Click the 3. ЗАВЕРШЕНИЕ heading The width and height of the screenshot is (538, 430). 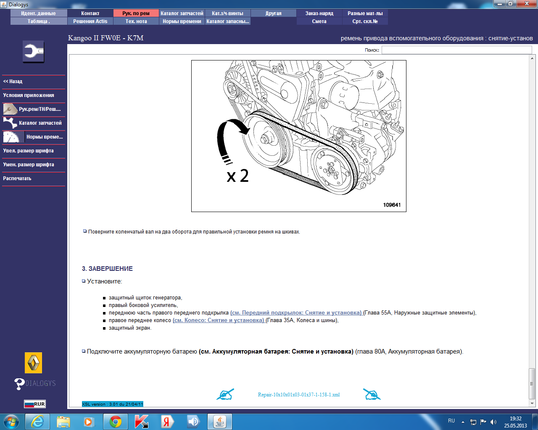click(x=107, y=269)
